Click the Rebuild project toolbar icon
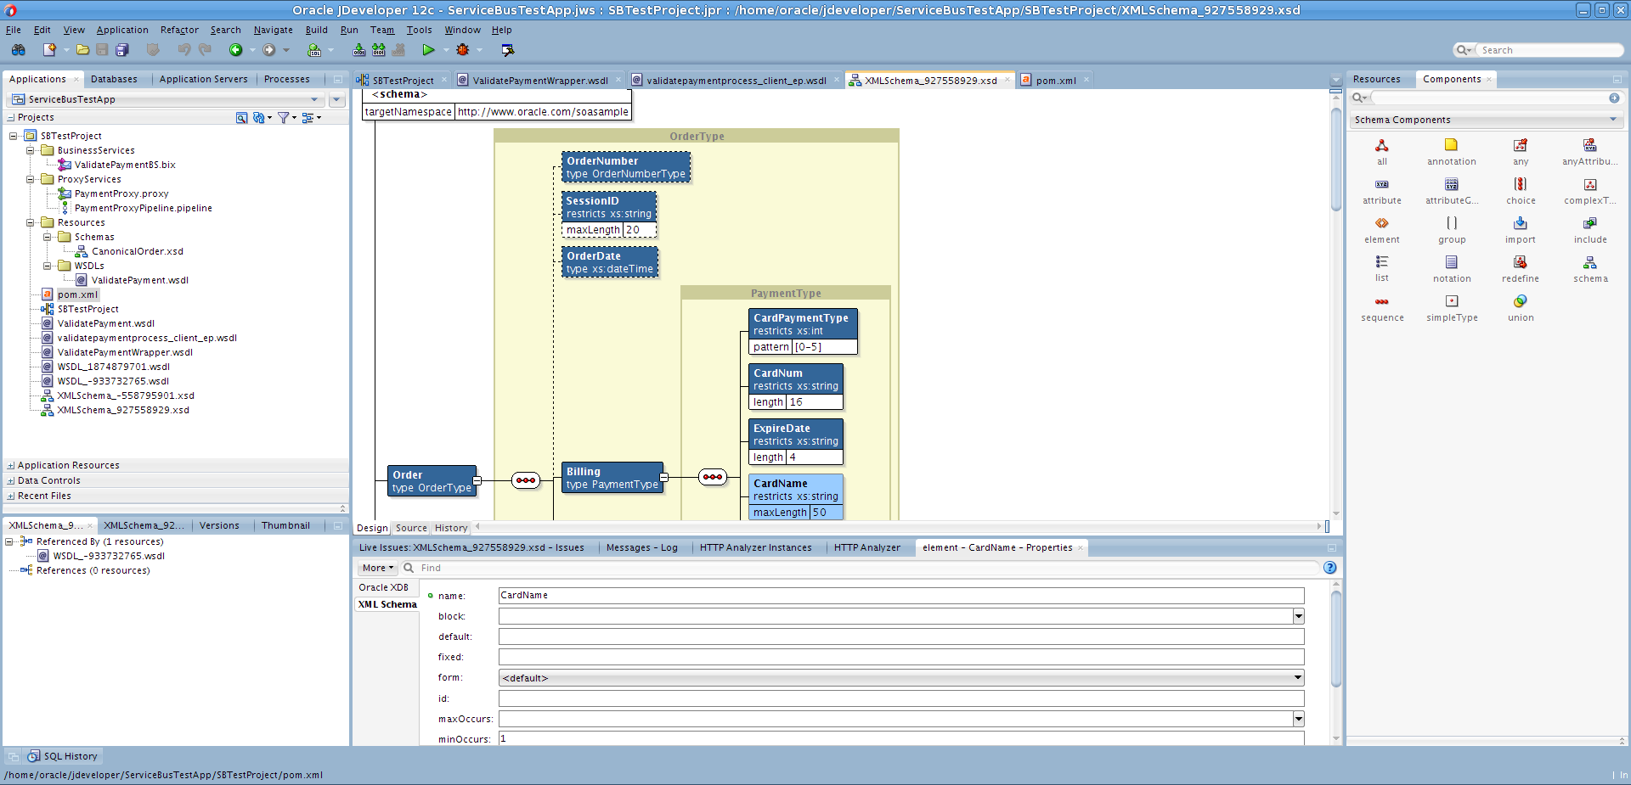Image resolution: width=1631 pixels, height=785 pixels. (x=379, y=50)
